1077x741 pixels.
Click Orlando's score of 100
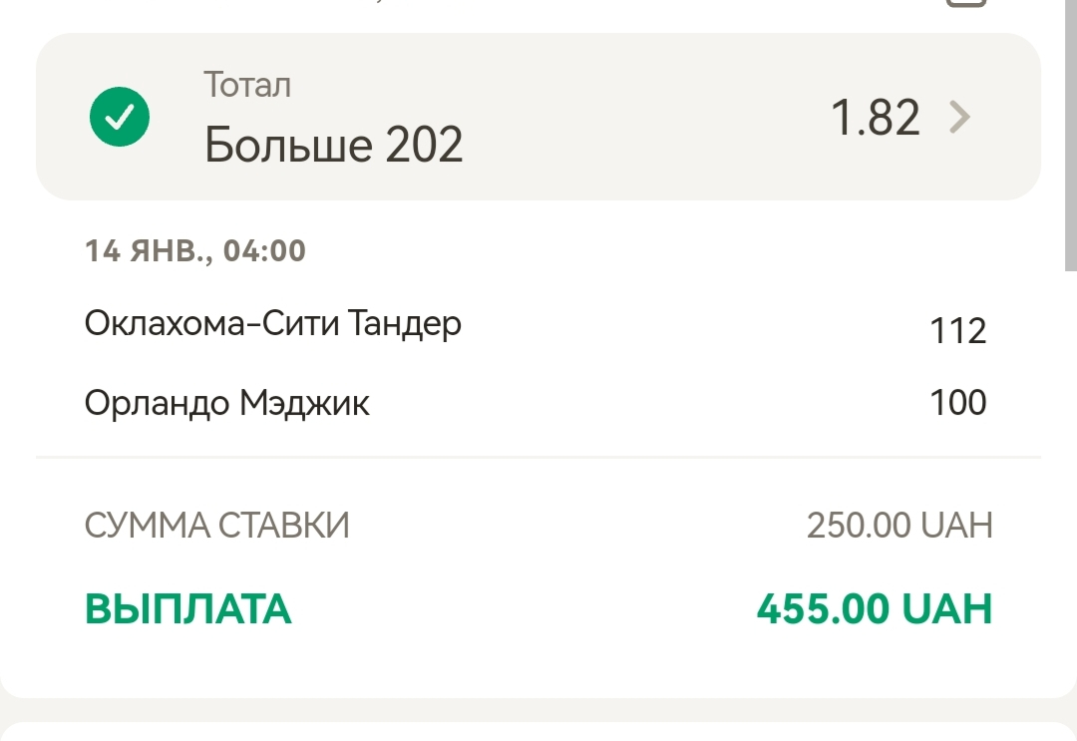pos(957,403)
